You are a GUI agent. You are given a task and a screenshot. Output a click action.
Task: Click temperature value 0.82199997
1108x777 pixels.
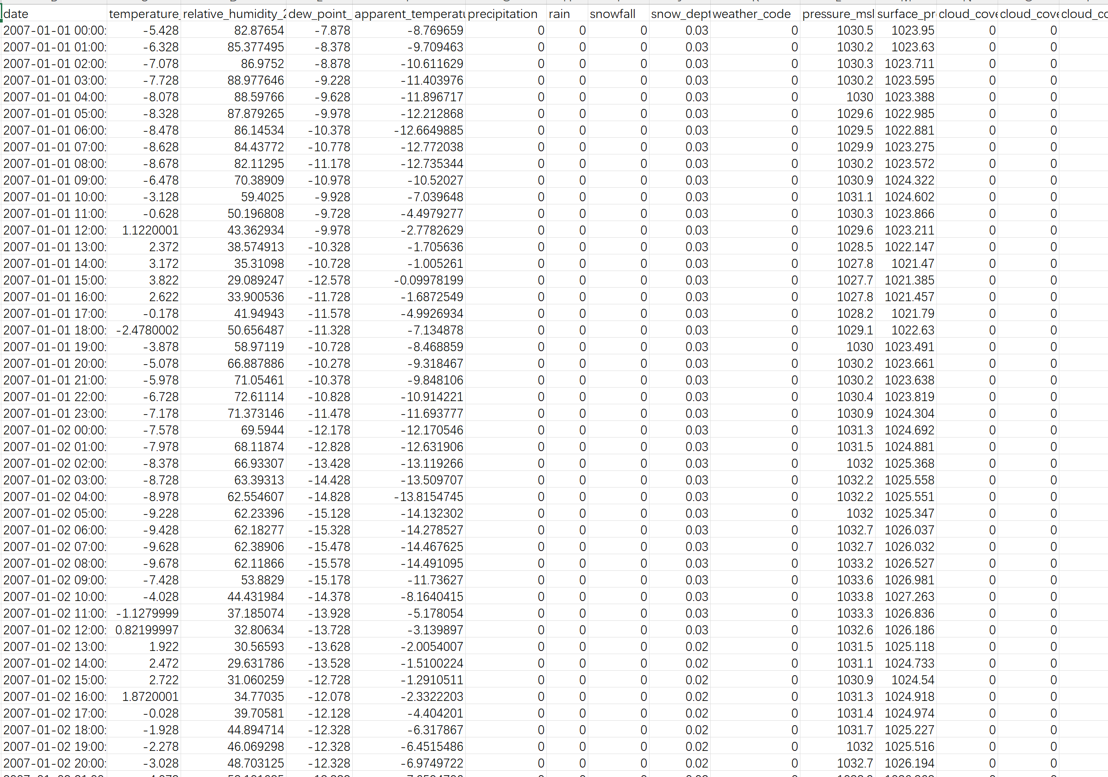(x=147, y=630)
